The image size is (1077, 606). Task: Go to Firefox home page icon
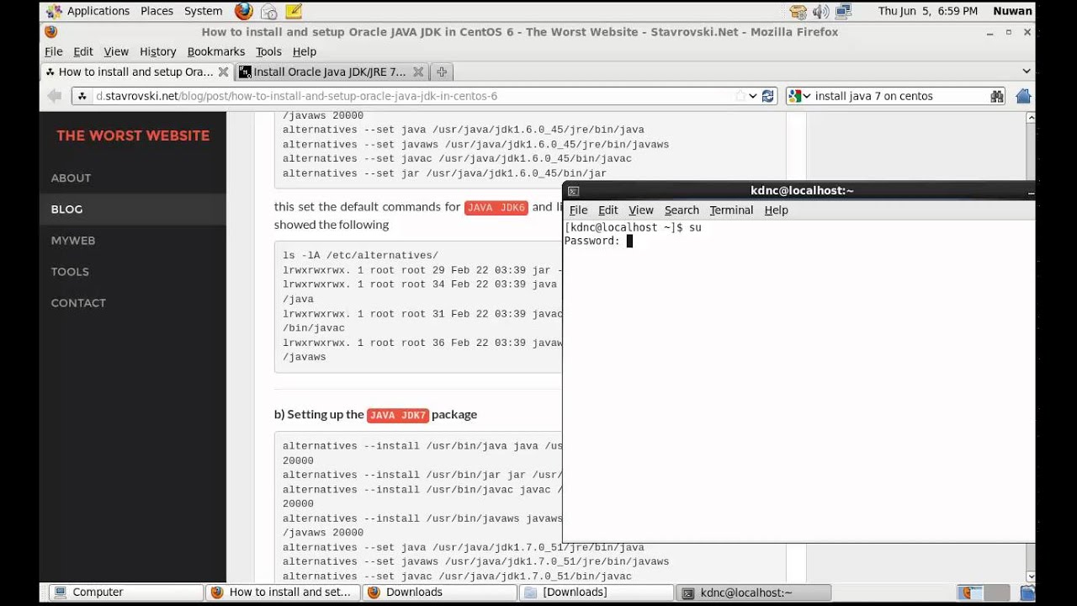(1023, 96)
